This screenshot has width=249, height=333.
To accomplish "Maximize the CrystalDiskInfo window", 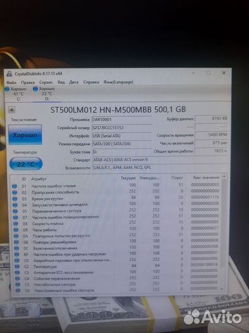I will [x=208, y=73].
